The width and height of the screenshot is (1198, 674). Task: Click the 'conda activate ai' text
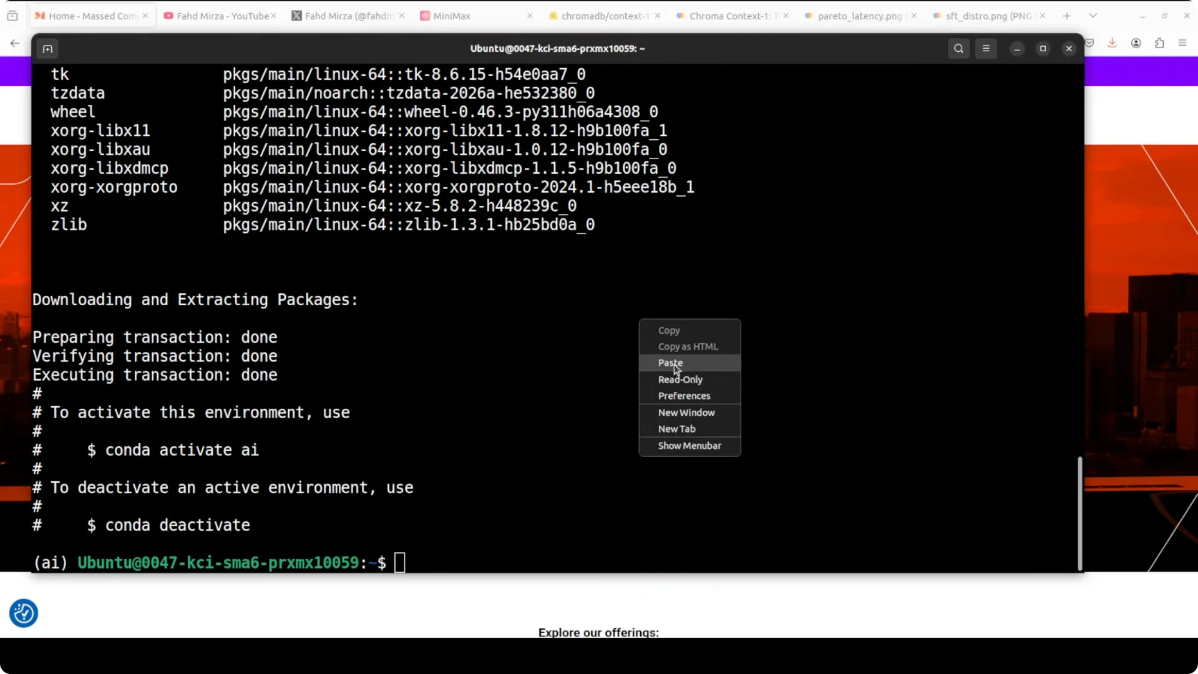coord(182,450)
